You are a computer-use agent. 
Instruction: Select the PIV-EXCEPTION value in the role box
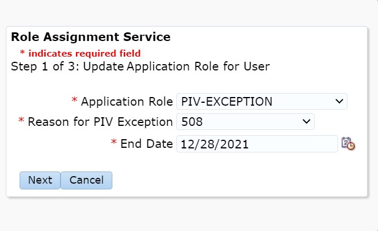click(x=226, y=102)
